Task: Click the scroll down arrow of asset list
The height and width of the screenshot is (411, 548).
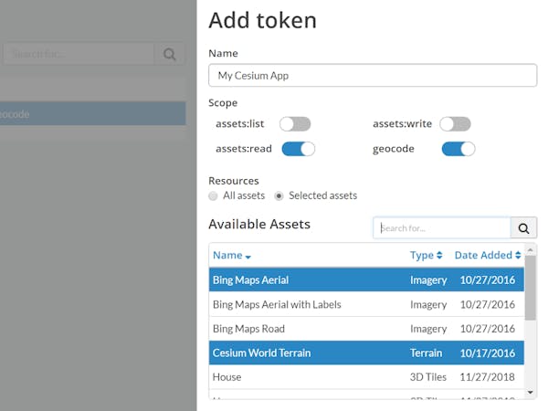Action: (x=530, y=393)
